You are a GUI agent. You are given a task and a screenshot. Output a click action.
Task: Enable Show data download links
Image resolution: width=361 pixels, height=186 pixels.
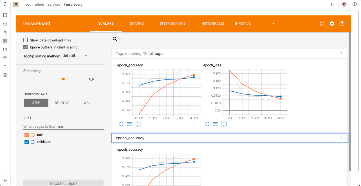pyautogui.click(x=26, y=40)
